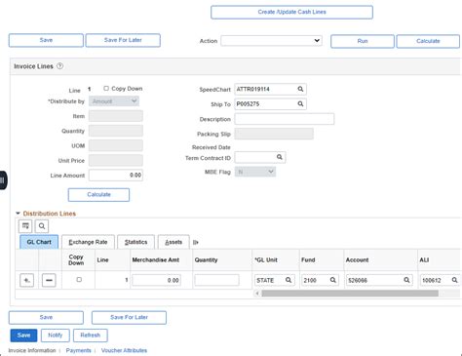Collapse the Distribution Lines section
The width and height of the screenshot is (462, 356).
18,214
